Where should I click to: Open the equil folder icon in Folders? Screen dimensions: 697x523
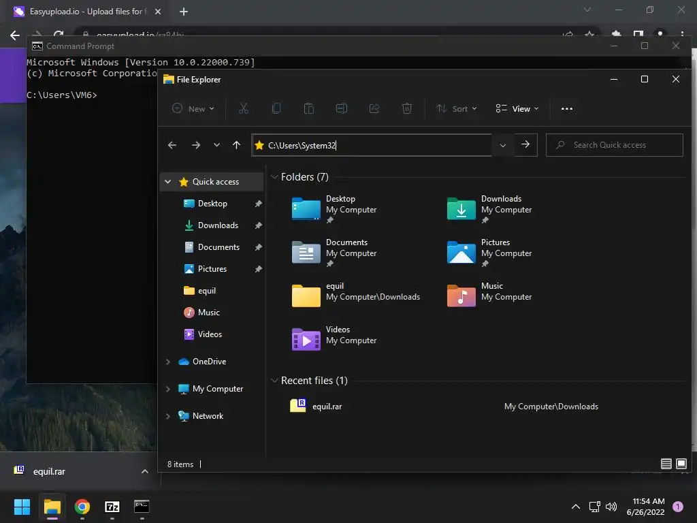[306, 296]
